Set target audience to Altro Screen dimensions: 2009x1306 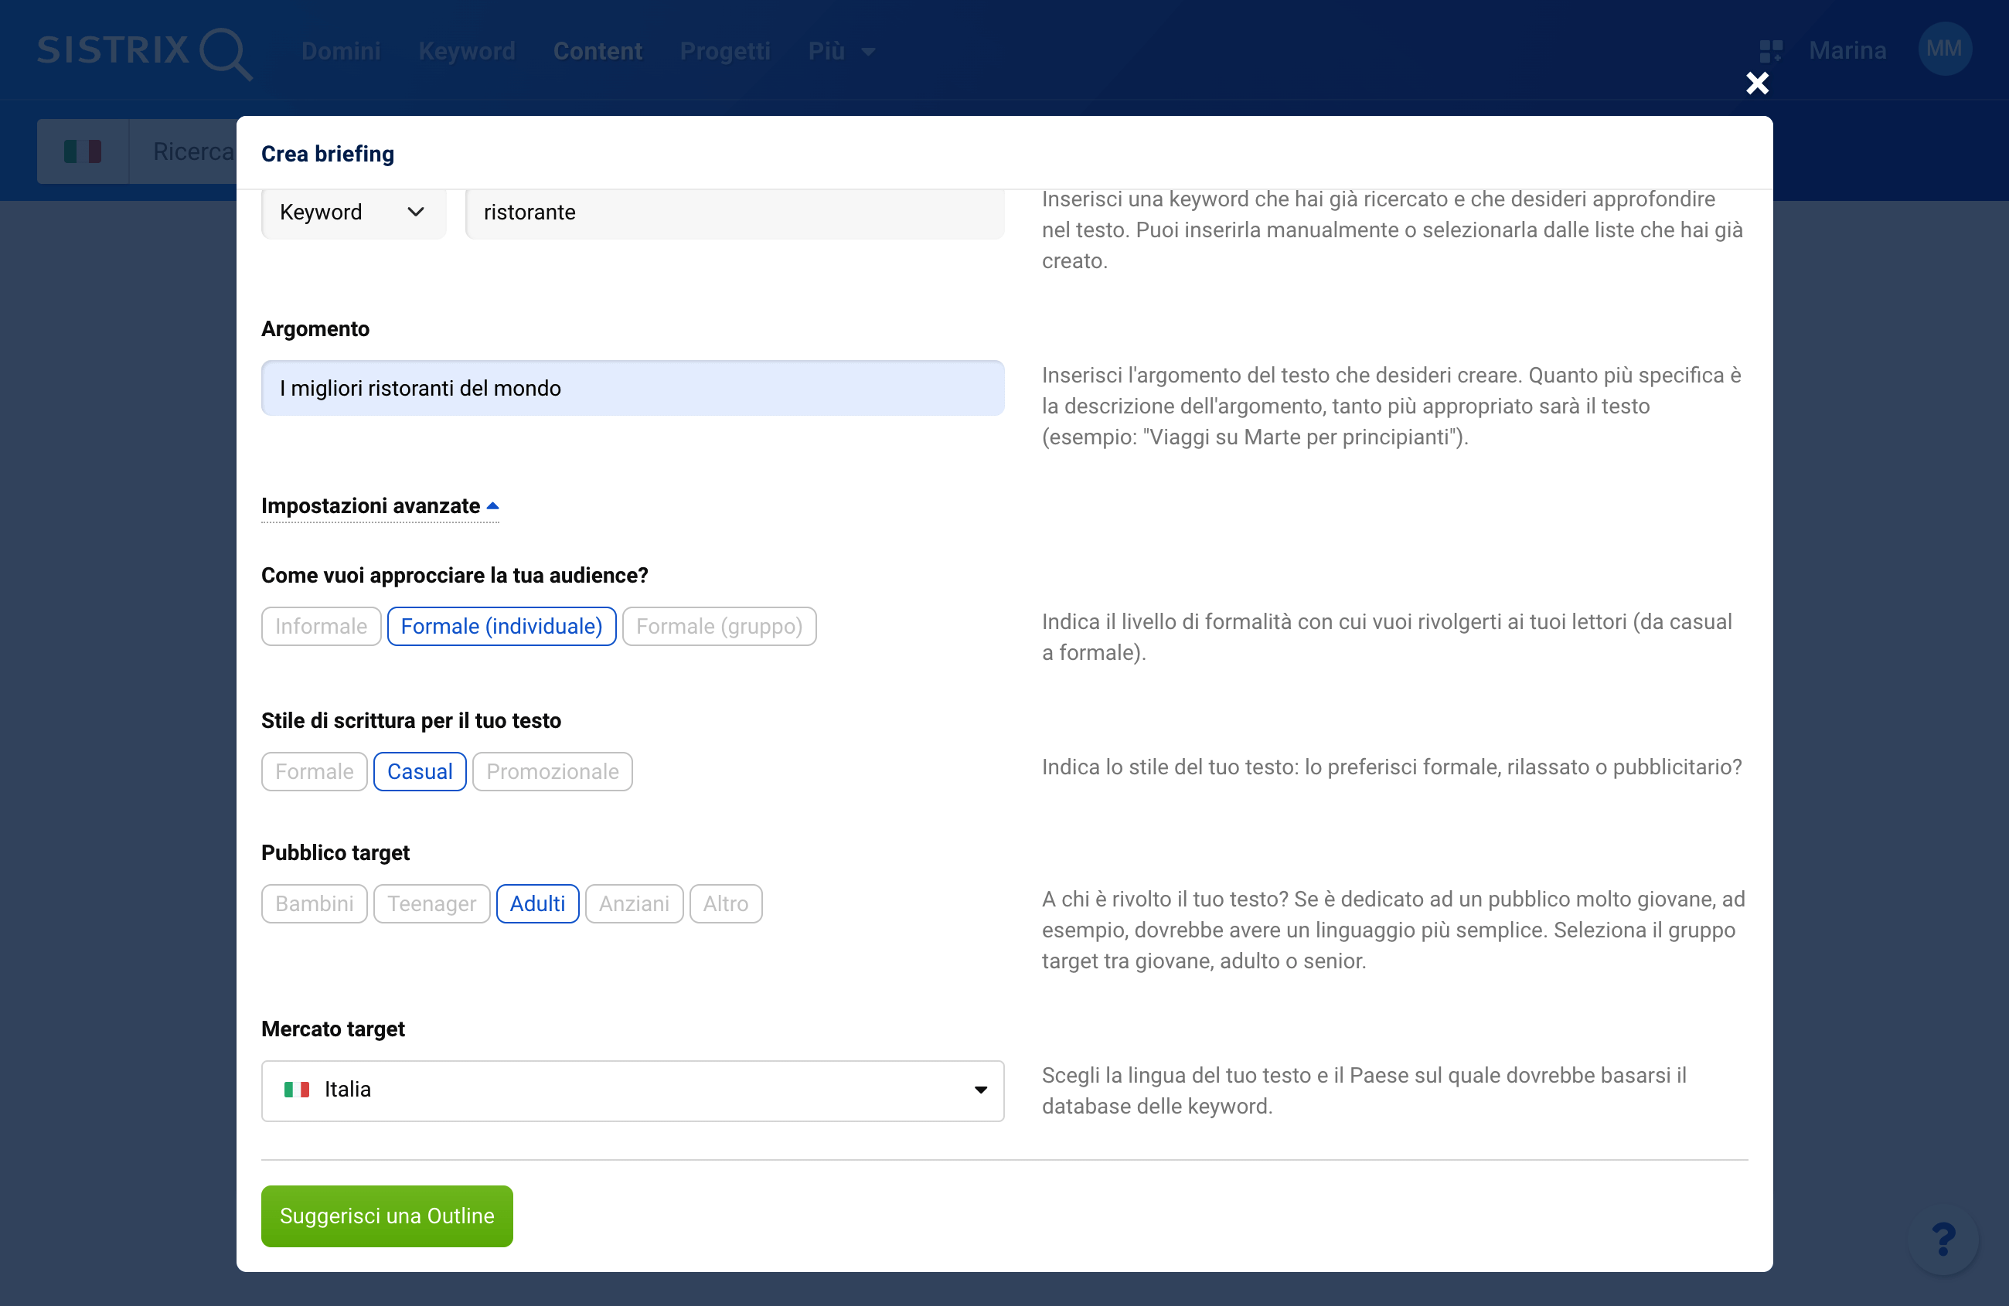tap(725, 903)
